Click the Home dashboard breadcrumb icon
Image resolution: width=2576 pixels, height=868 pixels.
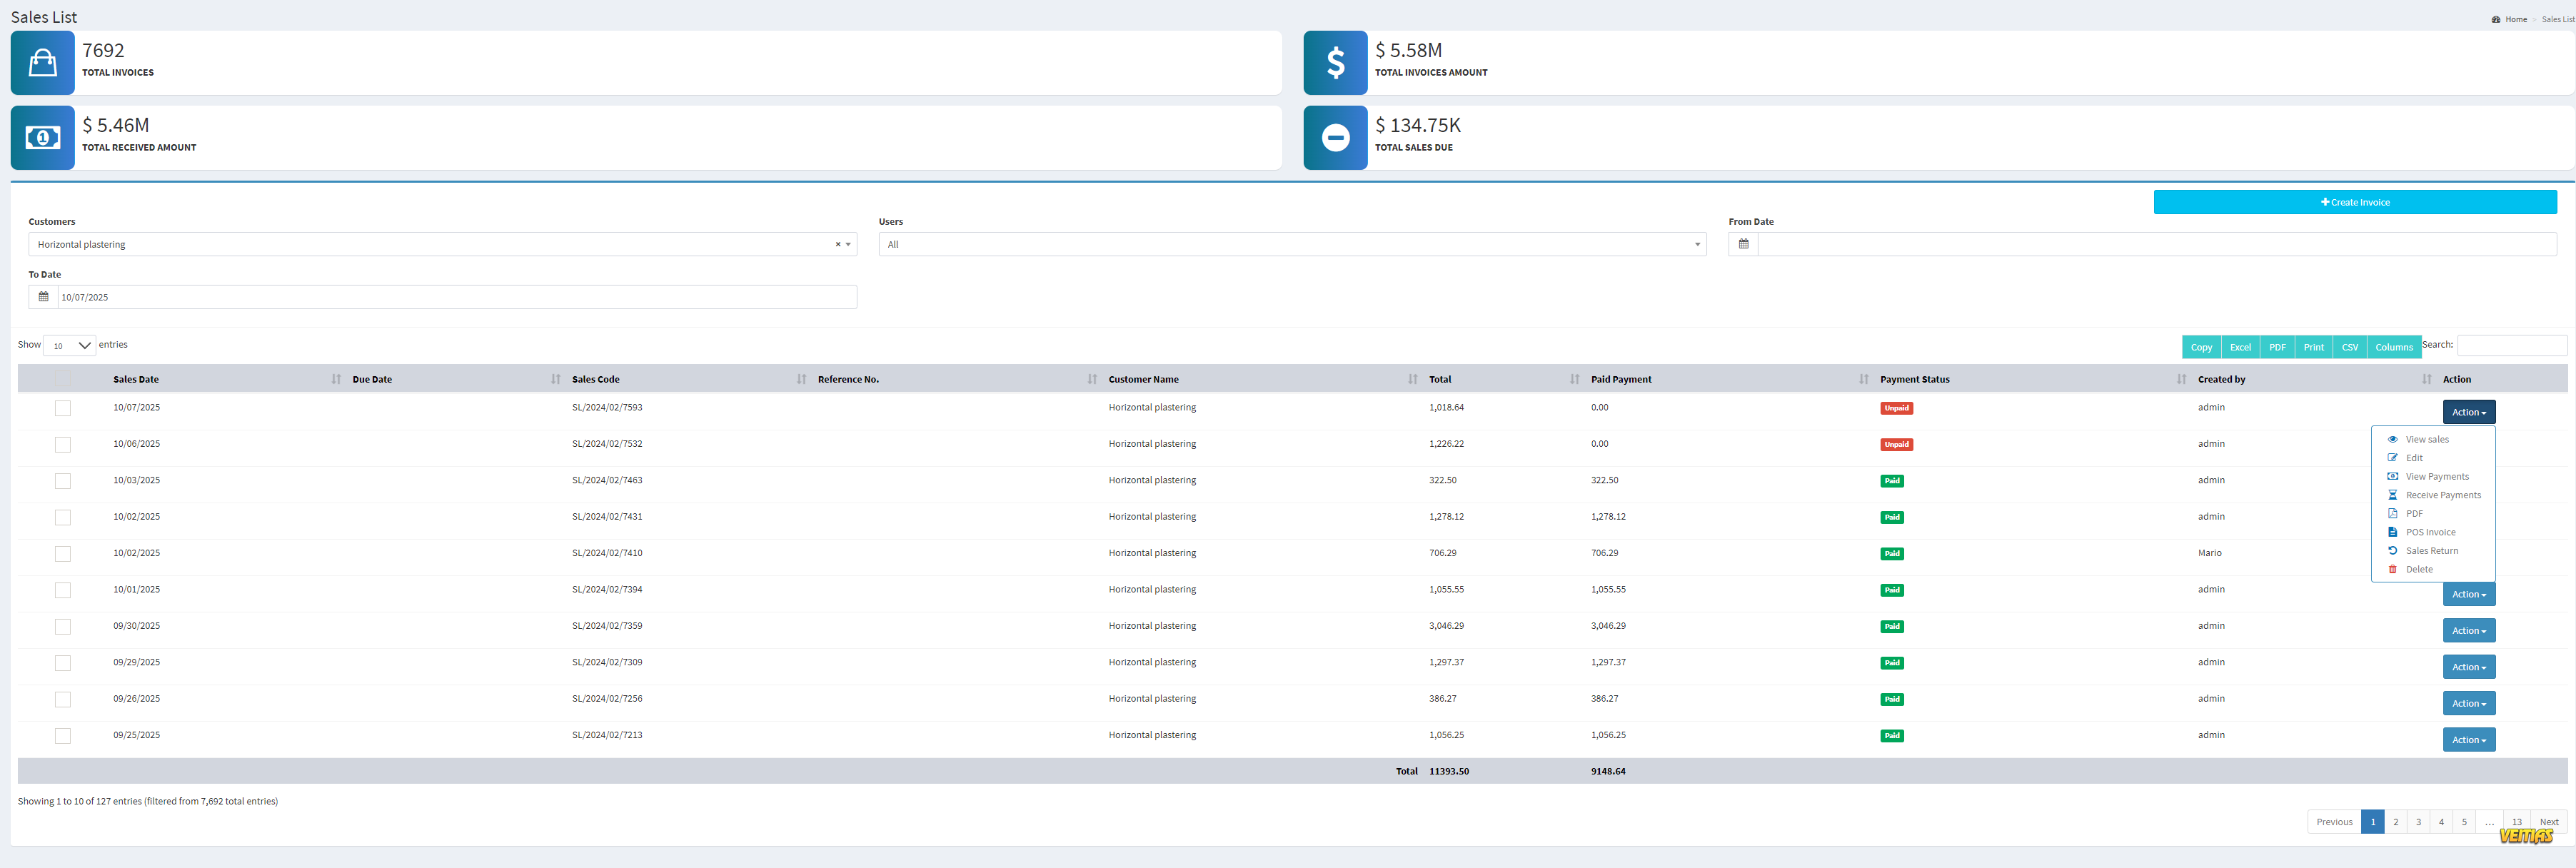click(2496, 20)
